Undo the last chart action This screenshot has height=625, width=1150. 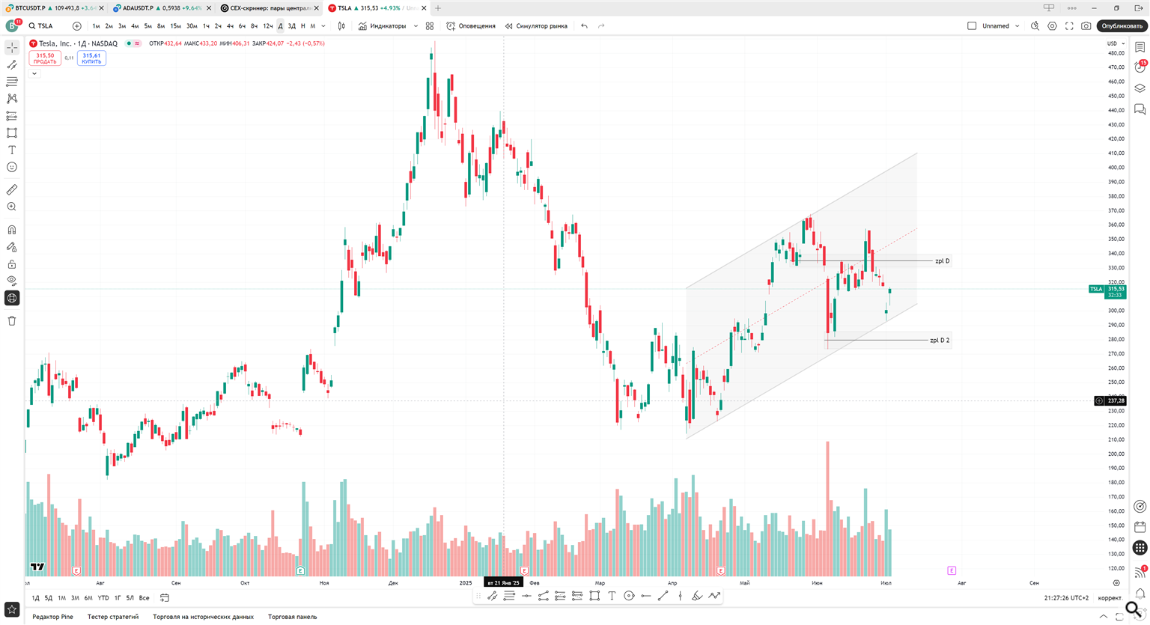(x=584, y=26)
